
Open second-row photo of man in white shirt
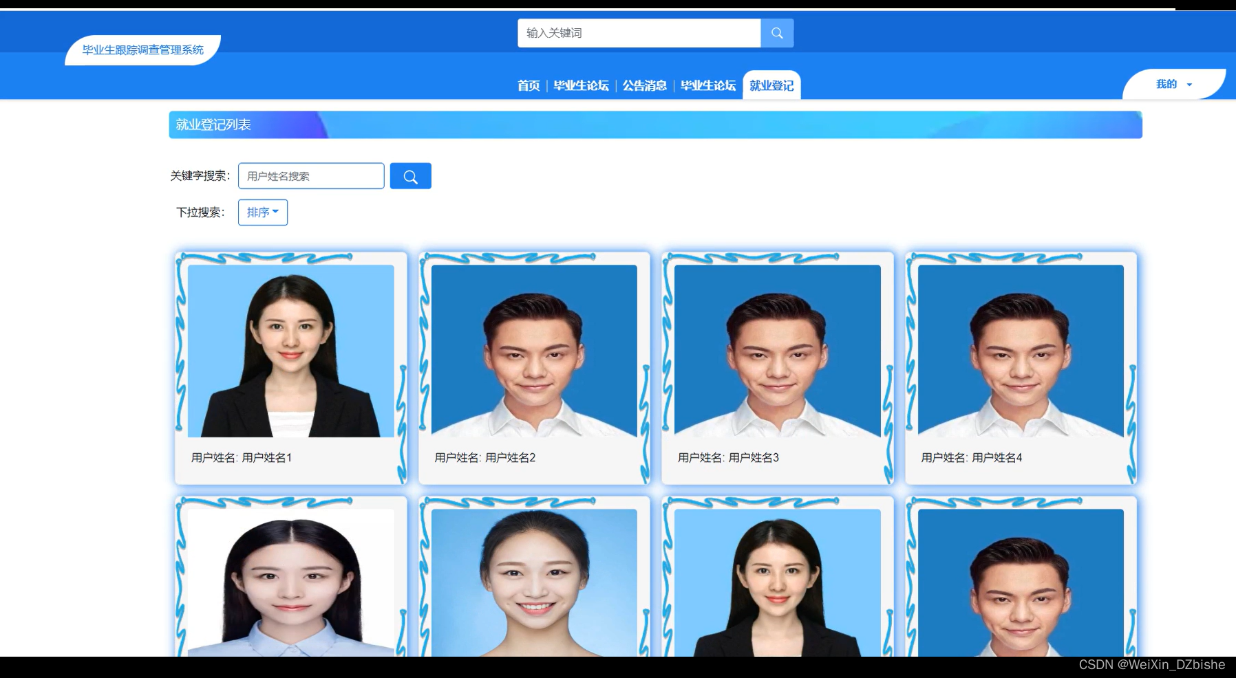pyautogui.click(x=1021, y=582)
